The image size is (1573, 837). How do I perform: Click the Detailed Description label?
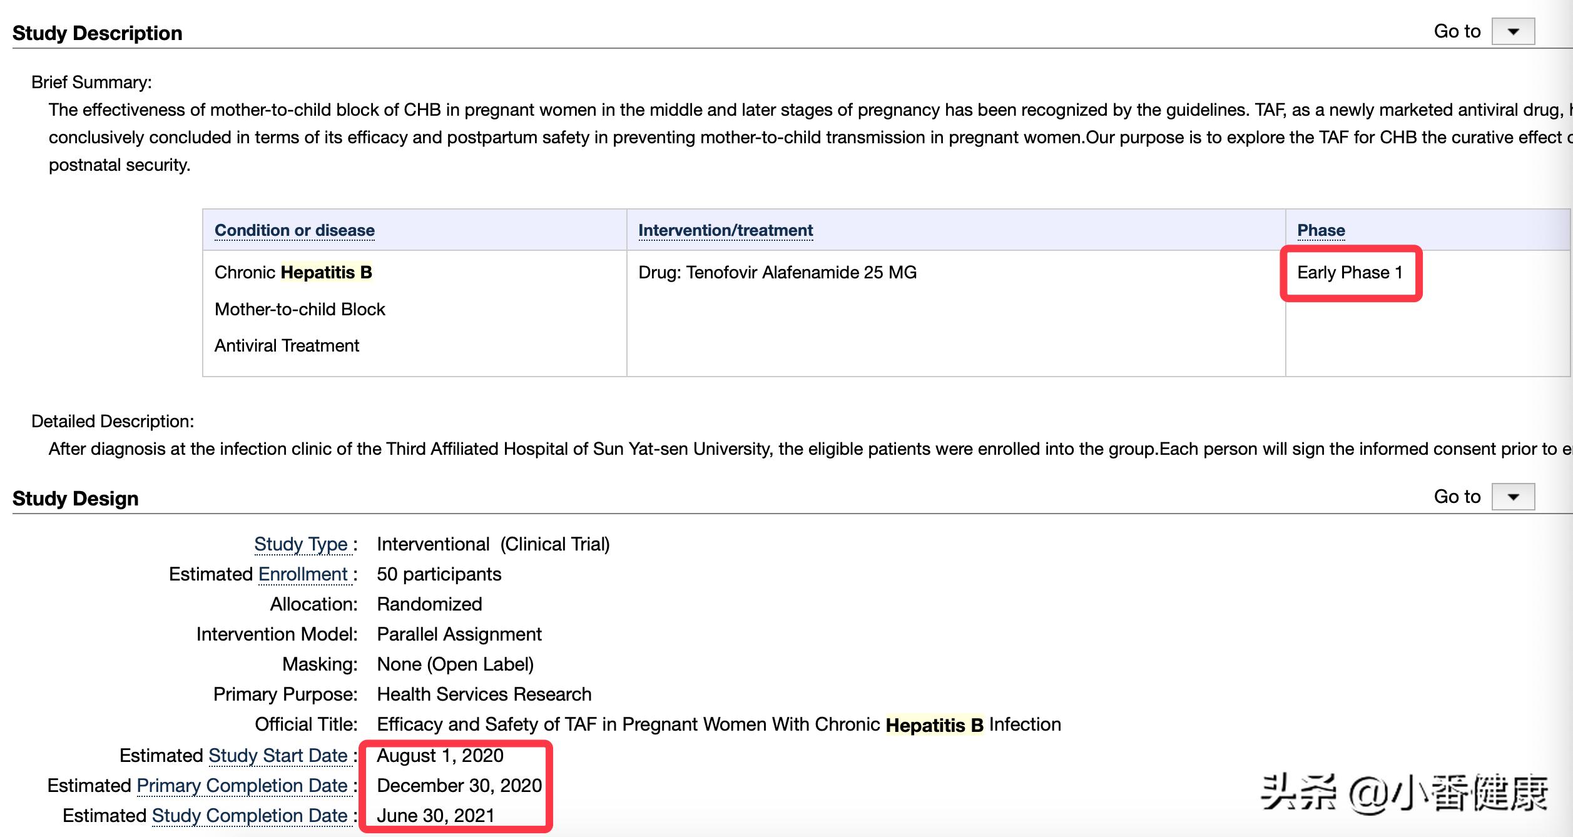(x=113, y=422)
